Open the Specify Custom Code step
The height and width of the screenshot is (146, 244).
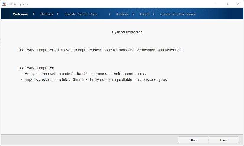[81, 14]
